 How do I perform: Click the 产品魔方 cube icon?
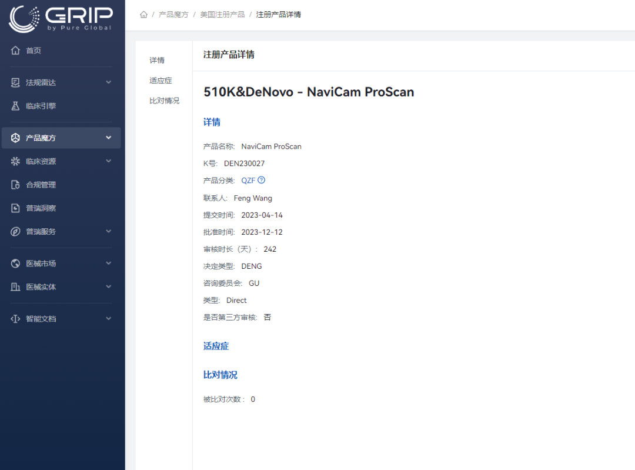pyautogui.click(x=15, y=138)
